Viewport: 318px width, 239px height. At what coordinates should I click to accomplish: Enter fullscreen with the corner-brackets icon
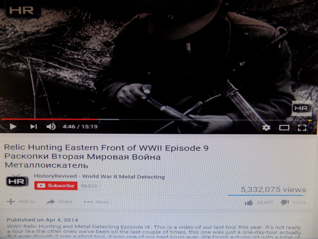click(302, 128)
